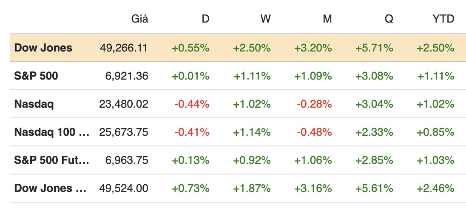The width and height of the screenshot is (466, 223).
Task: Open the Dow Jones futures row
Action: (x=52, y=188)
